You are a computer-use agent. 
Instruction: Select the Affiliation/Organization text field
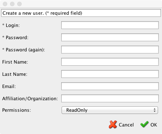(x=110, y=98)
